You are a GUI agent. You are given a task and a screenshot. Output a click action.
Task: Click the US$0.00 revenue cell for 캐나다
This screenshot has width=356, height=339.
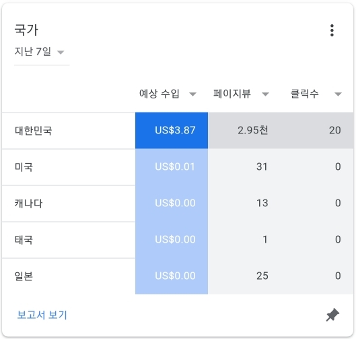pos(172,204)
